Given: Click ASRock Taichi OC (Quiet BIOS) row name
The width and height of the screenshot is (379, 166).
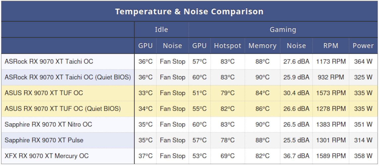Looking at the screenshot, I should (x=68, y=77).
